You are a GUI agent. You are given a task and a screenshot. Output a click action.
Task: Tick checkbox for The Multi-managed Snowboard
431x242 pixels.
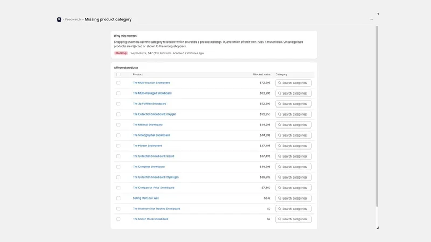[118, 93]
